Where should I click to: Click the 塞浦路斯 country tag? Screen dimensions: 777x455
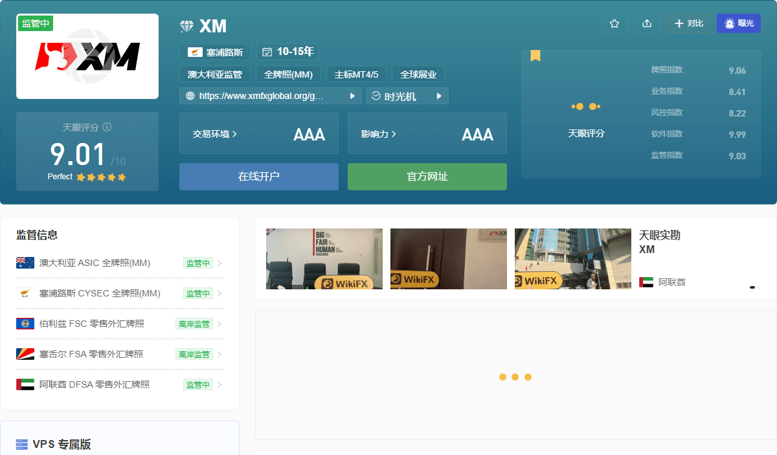tap(215, 52)
